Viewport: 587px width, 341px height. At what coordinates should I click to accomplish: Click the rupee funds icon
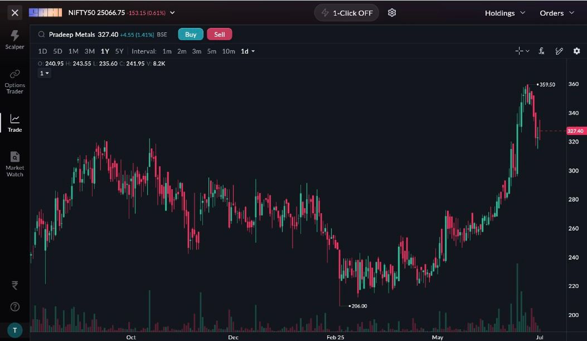[14, 286]
